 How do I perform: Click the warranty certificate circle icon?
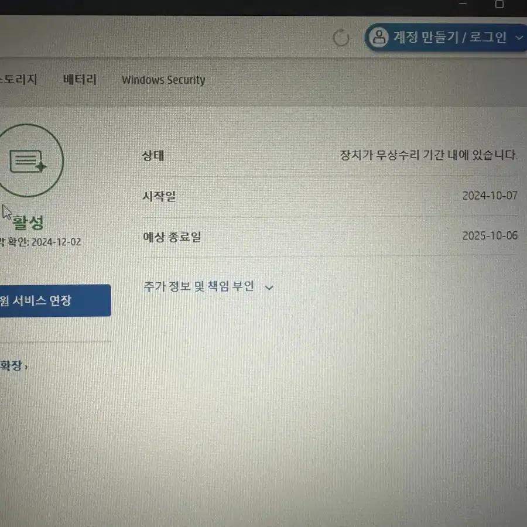[29, 160]
